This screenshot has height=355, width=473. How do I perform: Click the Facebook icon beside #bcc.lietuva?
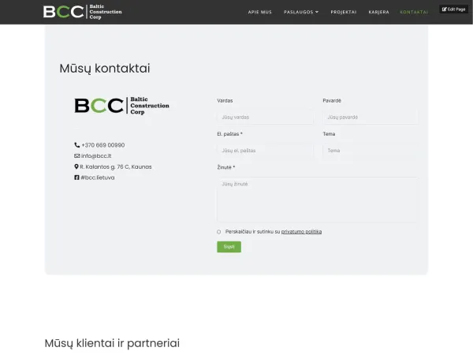[76, 177]
